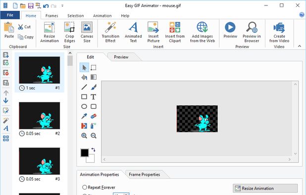This screenshot has width=306, height=195.
Task: Select the arrow pointer tool
Action: coord(84,67)
